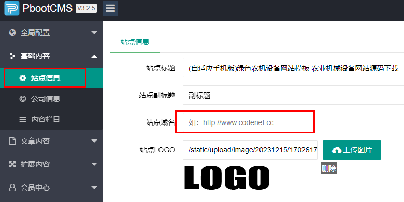Screen dimensions: 404x202
Task: Click the PbootCMS title text
Action: pyautogui.click(x=48, y=8)
